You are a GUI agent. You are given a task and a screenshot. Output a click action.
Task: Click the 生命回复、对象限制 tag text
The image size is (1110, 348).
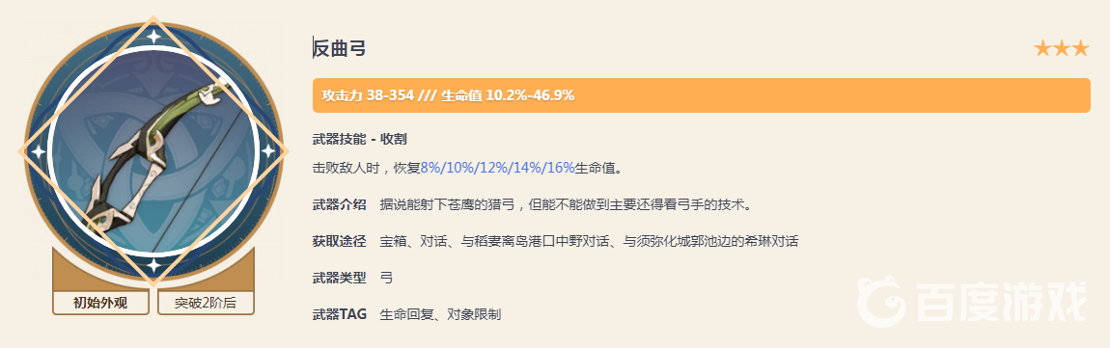point(440,314)
